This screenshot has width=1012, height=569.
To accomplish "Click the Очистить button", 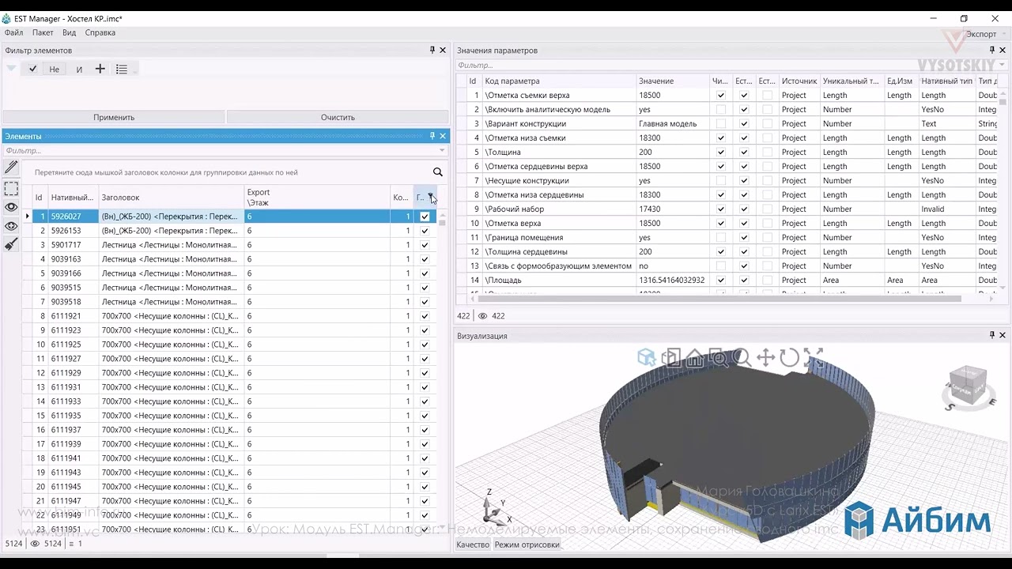I will [x=338, y=117].
